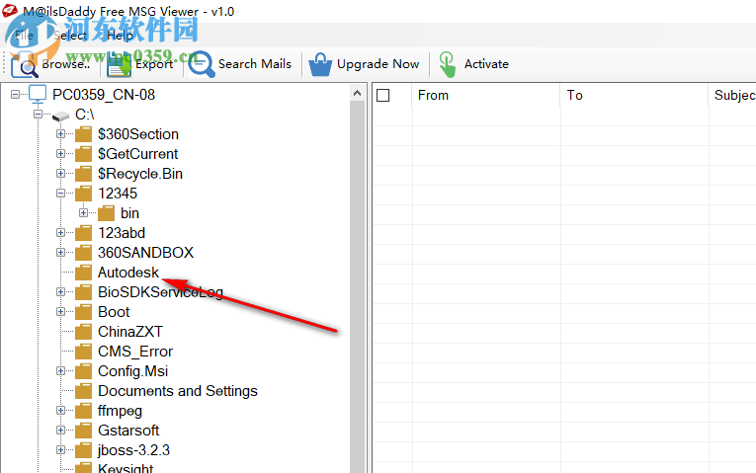This screenshot has height=473, width=756.
Task: Click the Export button label
Action: 154,64
